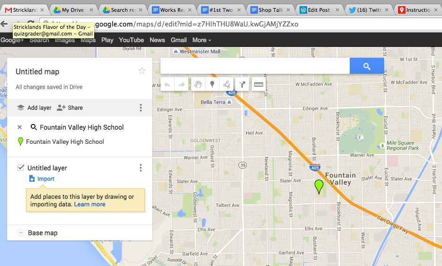The height and width of the screenshot is (266, 442).
Task: Uncheck the Untitled layer checkbox
Action: (x=21, y=168)
